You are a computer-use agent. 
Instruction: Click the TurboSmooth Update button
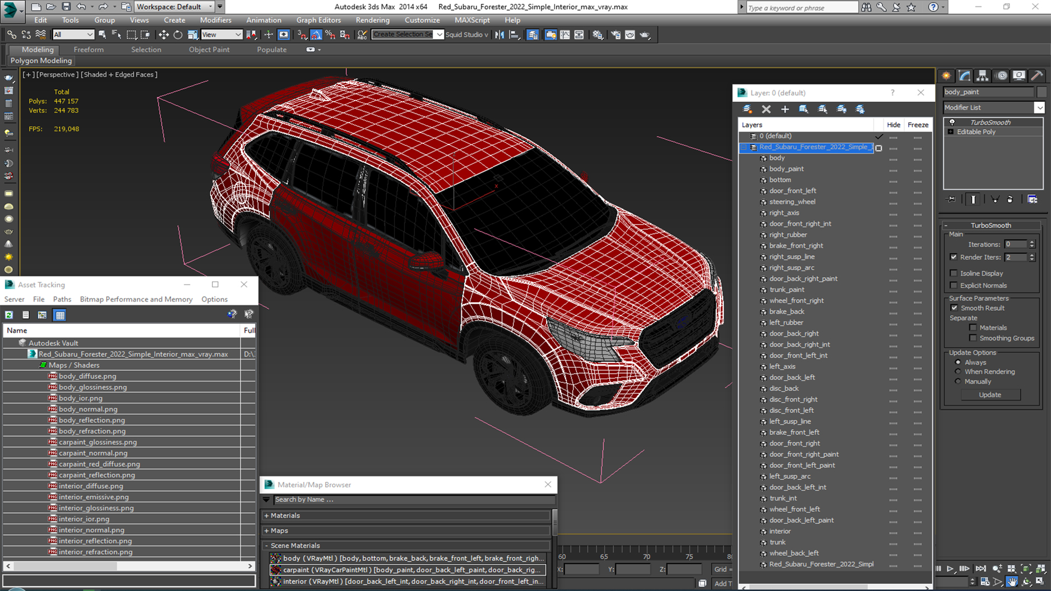[990, 395]
